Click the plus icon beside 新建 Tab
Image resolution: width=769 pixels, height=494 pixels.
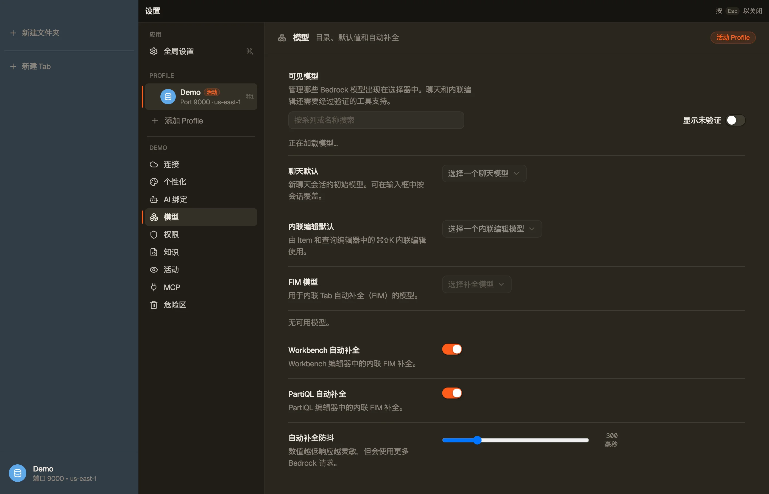pos(13,66)
